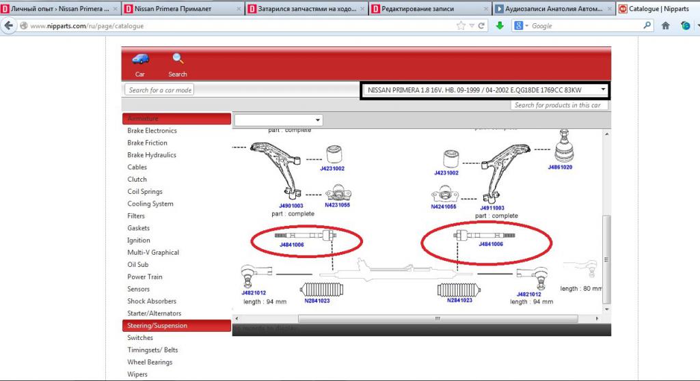Open Brake Friction category
Screen dimensions: 700x381
[x=147, y=143]
